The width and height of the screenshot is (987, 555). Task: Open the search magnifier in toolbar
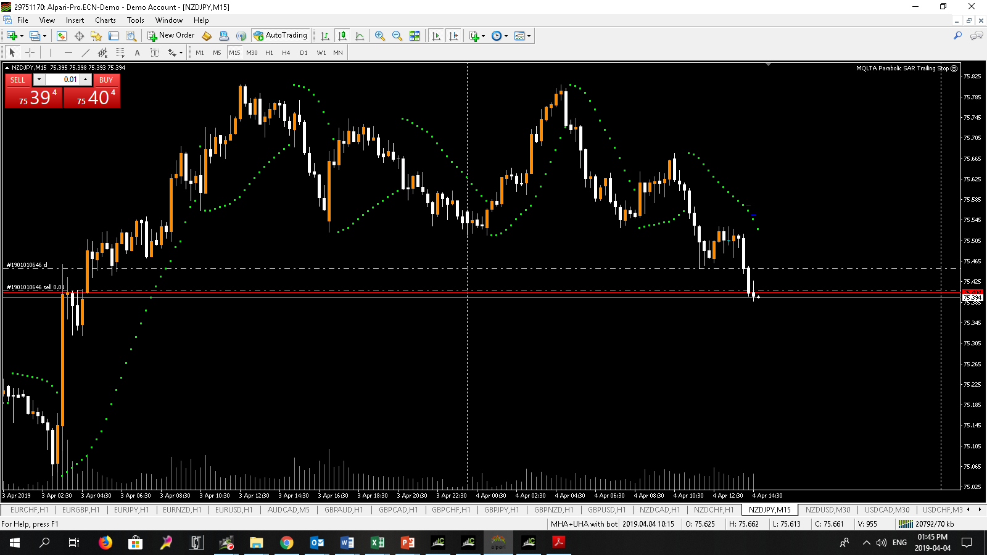pyautogui.click(x=957, y=36)
